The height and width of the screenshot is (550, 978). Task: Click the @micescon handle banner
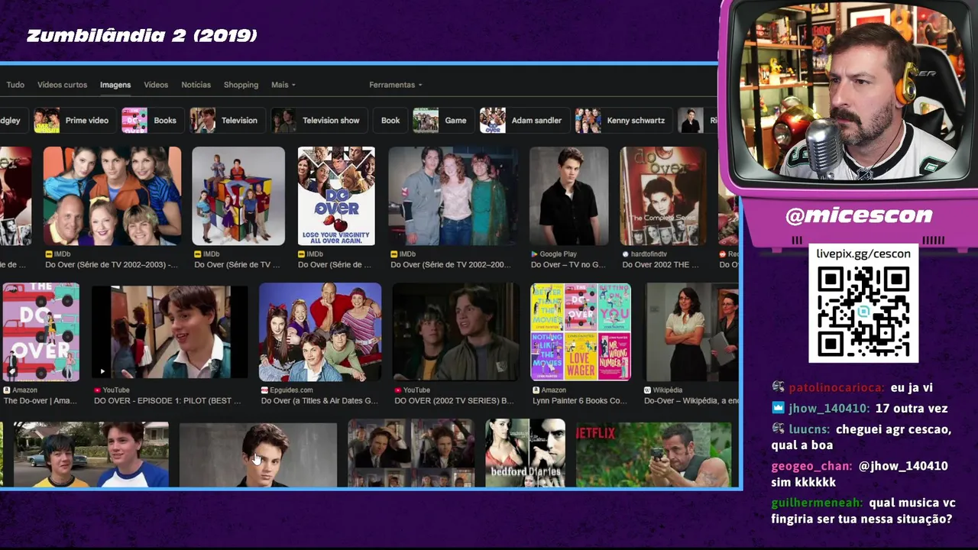coord(859,215)
